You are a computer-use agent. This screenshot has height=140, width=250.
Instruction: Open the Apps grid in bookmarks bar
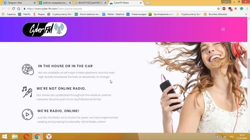pyautogui.click(x=3, y=14)
